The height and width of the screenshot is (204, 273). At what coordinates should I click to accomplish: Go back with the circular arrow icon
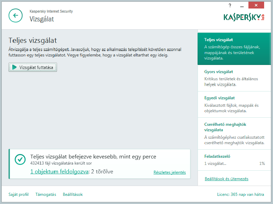(x=15, y=15)
